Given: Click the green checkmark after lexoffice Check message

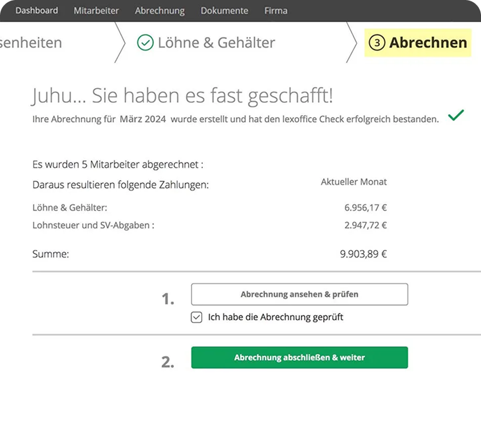Looking at the screenshot, I should [x=455, y=116].
